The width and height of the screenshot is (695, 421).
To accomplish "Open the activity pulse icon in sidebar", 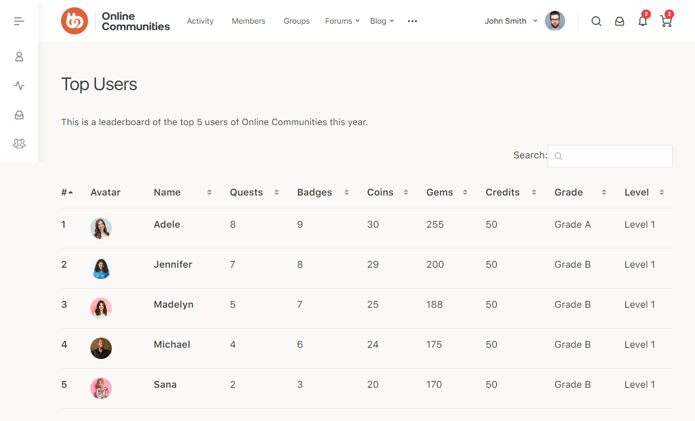I will click(x=19, y=86).
